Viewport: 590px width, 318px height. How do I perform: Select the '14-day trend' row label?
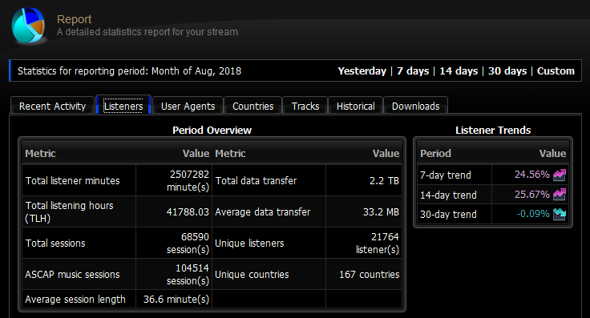coord(449,195)
